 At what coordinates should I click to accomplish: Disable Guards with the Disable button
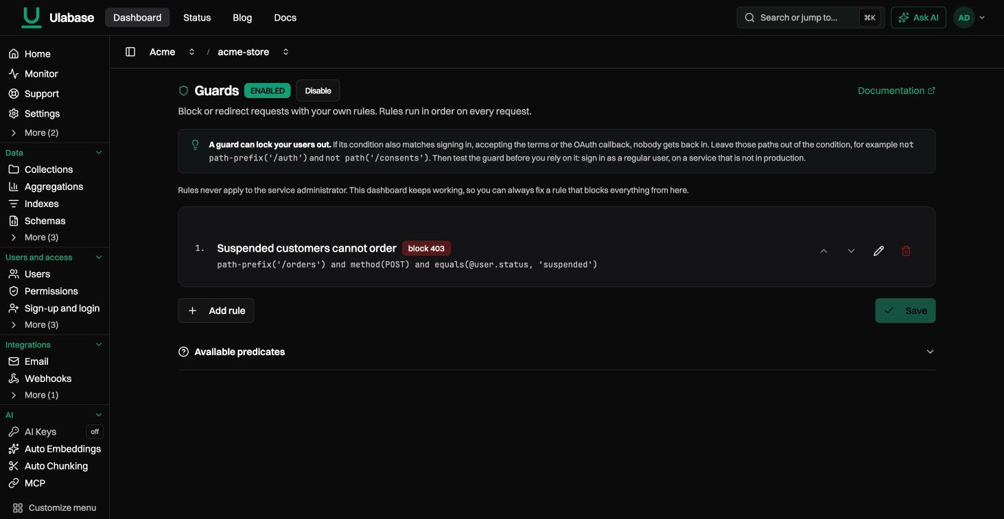tap(318, 90)
